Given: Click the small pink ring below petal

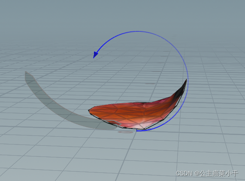Looking at the screenshot, I should (125, 132).
